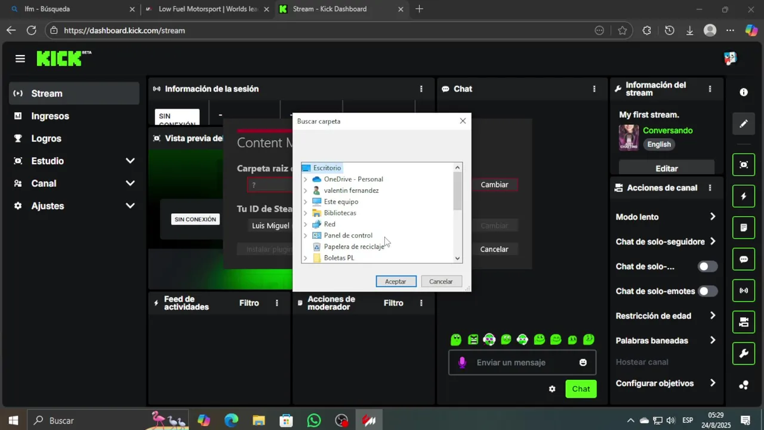Click Cancelar in Content Manager dialog

pos(494,249)
